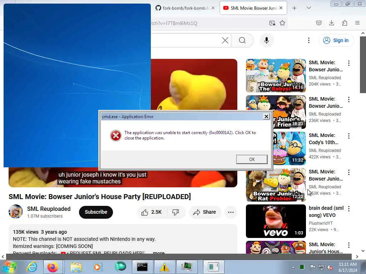Viewport: 366px width, 274px height.
Task: Open the yellow warning triangle taskbar item
Action: click(x=164, y=267)
